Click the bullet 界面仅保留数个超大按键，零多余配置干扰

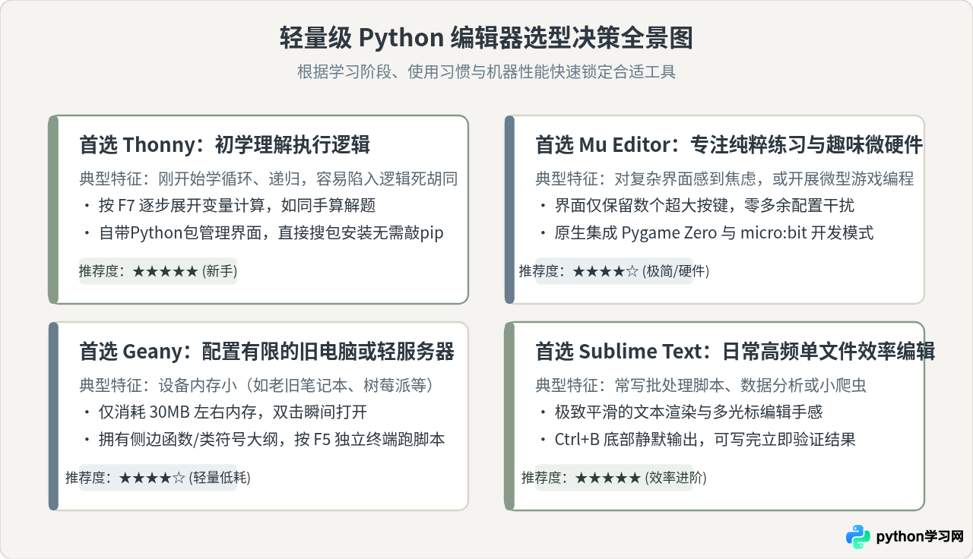click(697, 206)
